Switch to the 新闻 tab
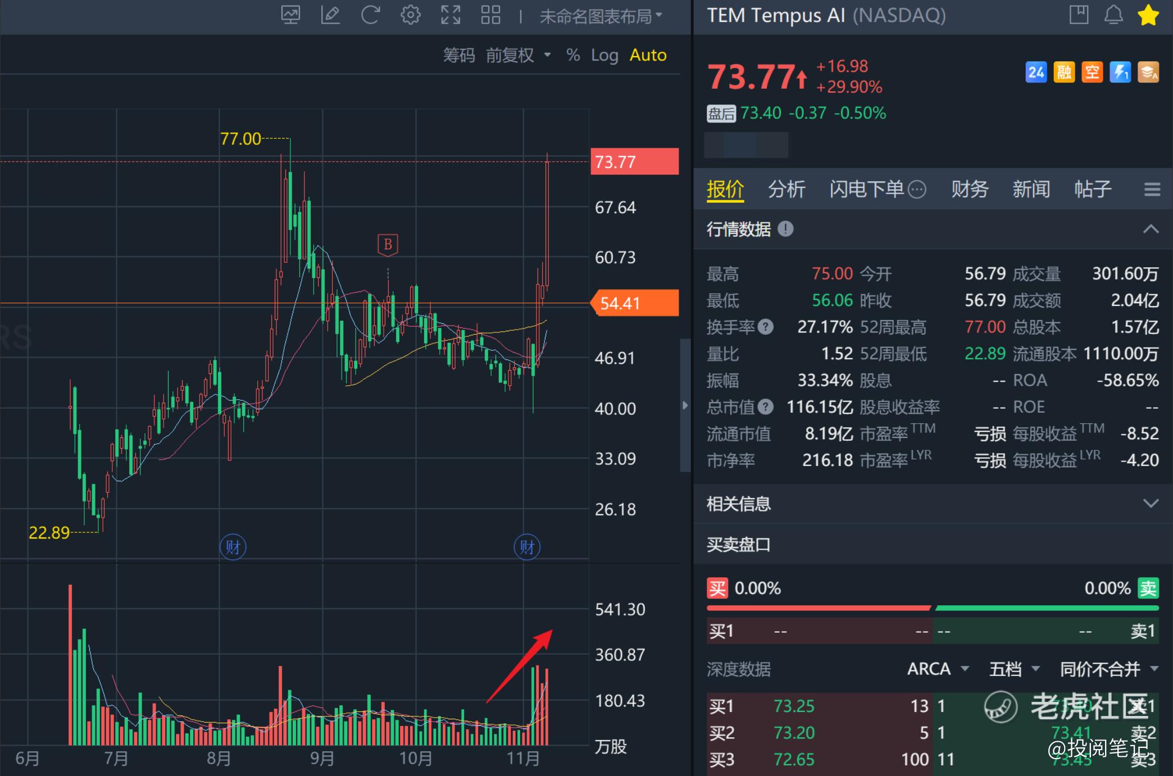1173x776 pixels. point(1031,190)
